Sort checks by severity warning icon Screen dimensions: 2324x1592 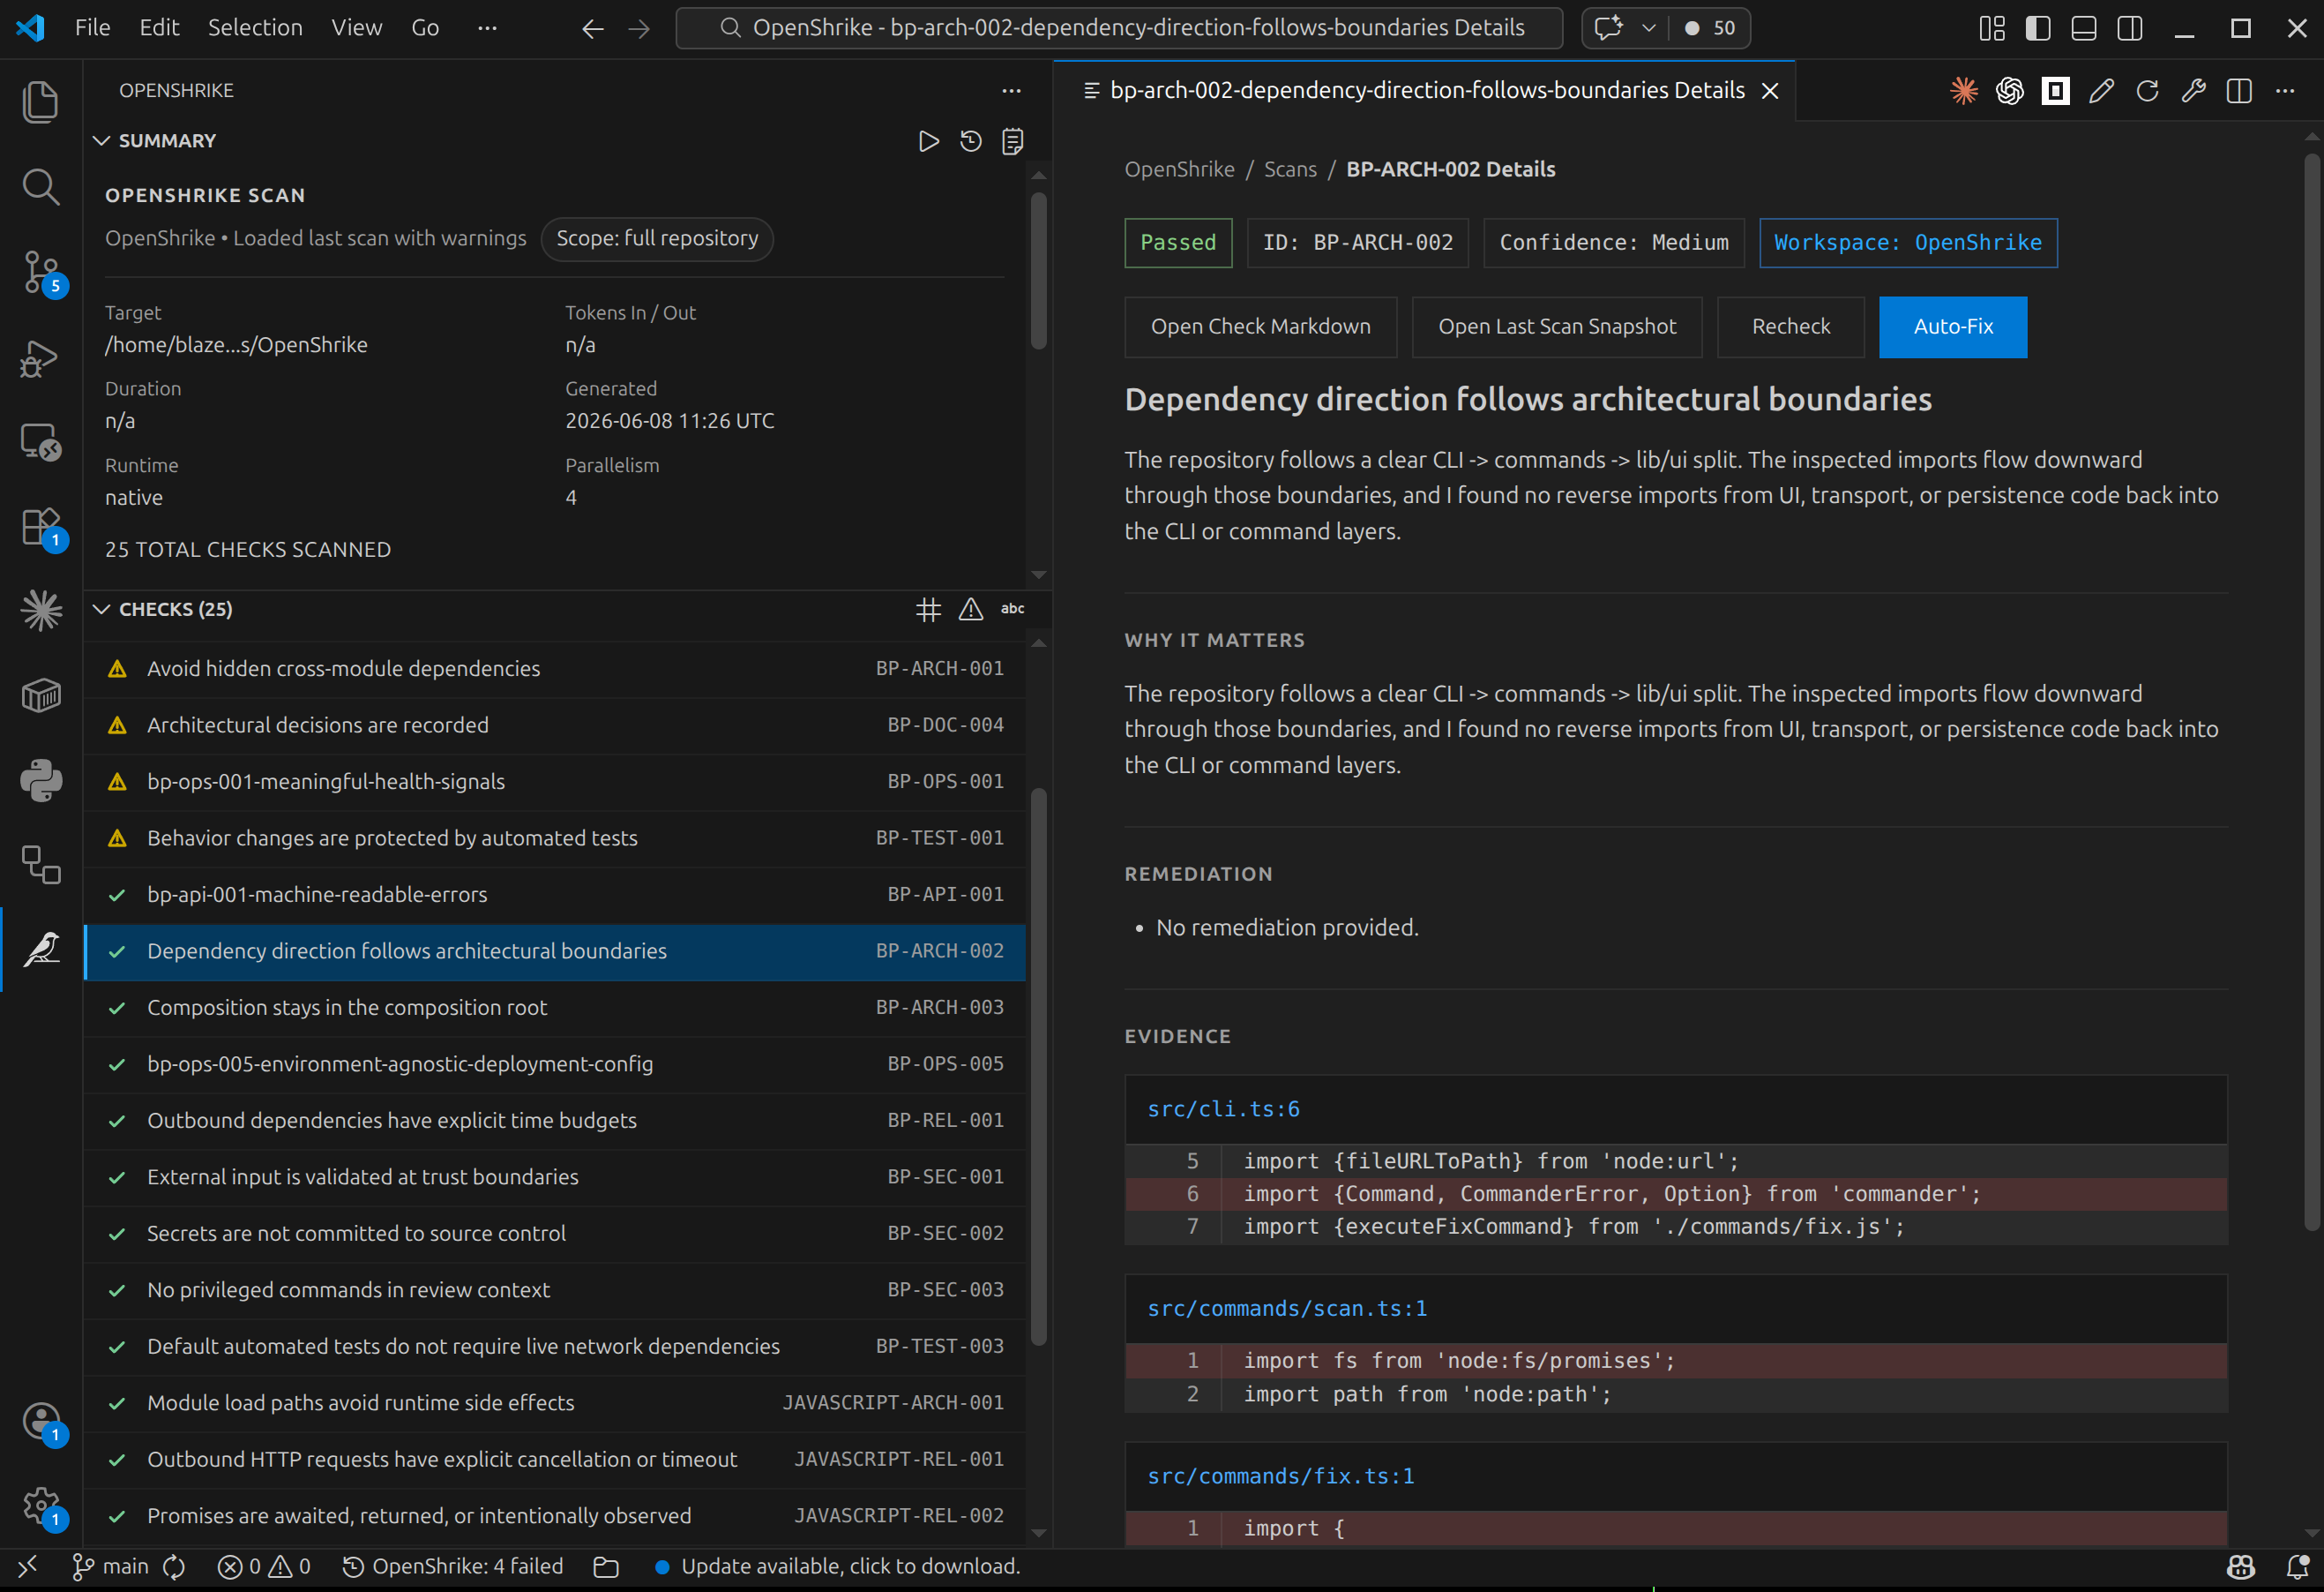[x=970, y=610]
